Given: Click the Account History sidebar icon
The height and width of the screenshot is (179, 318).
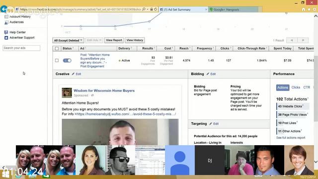Looking at the screenshot, I should pos(6,16).
